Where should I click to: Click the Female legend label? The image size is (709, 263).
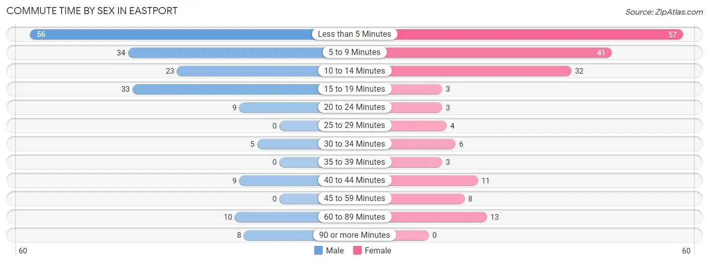(x=378, y=250)
